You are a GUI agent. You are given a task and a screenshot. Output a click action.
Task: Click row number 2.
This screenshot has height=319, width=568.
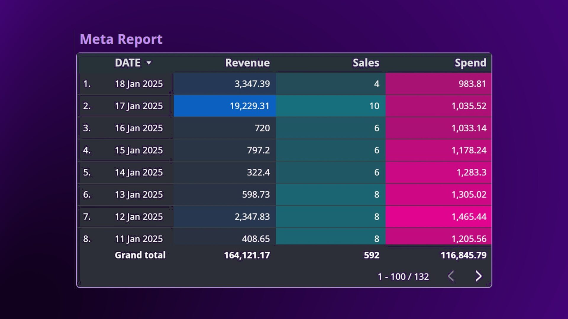[87, 106]
